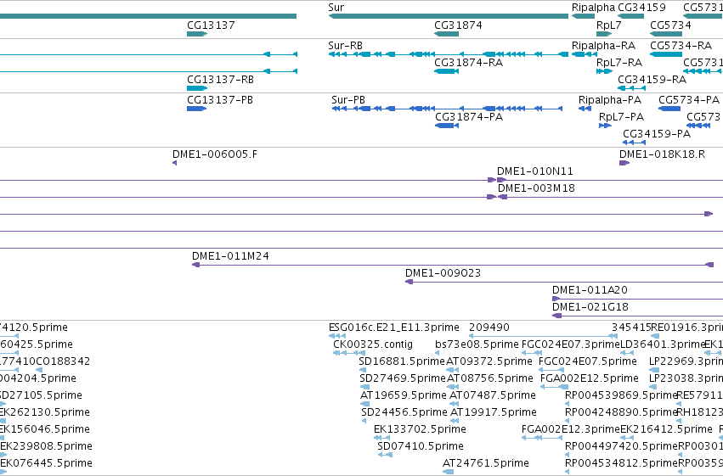The width and height of the screenshot is (723, 476).
Task: Select the bs73e08.5prime EST label
Action: 477,344
